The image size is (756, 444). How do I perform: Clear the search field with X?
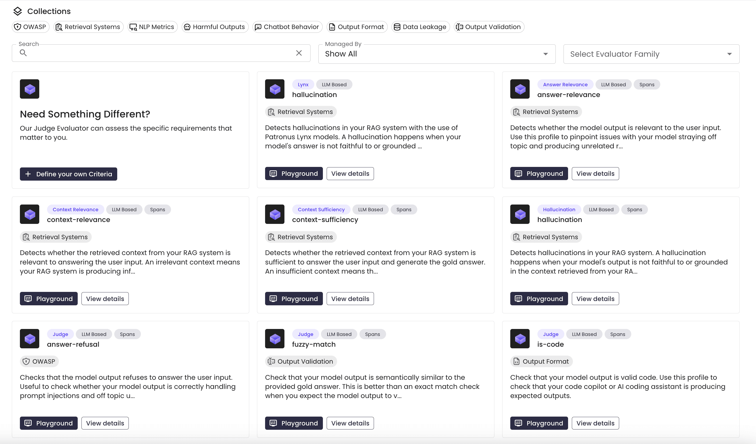(299, 53)
